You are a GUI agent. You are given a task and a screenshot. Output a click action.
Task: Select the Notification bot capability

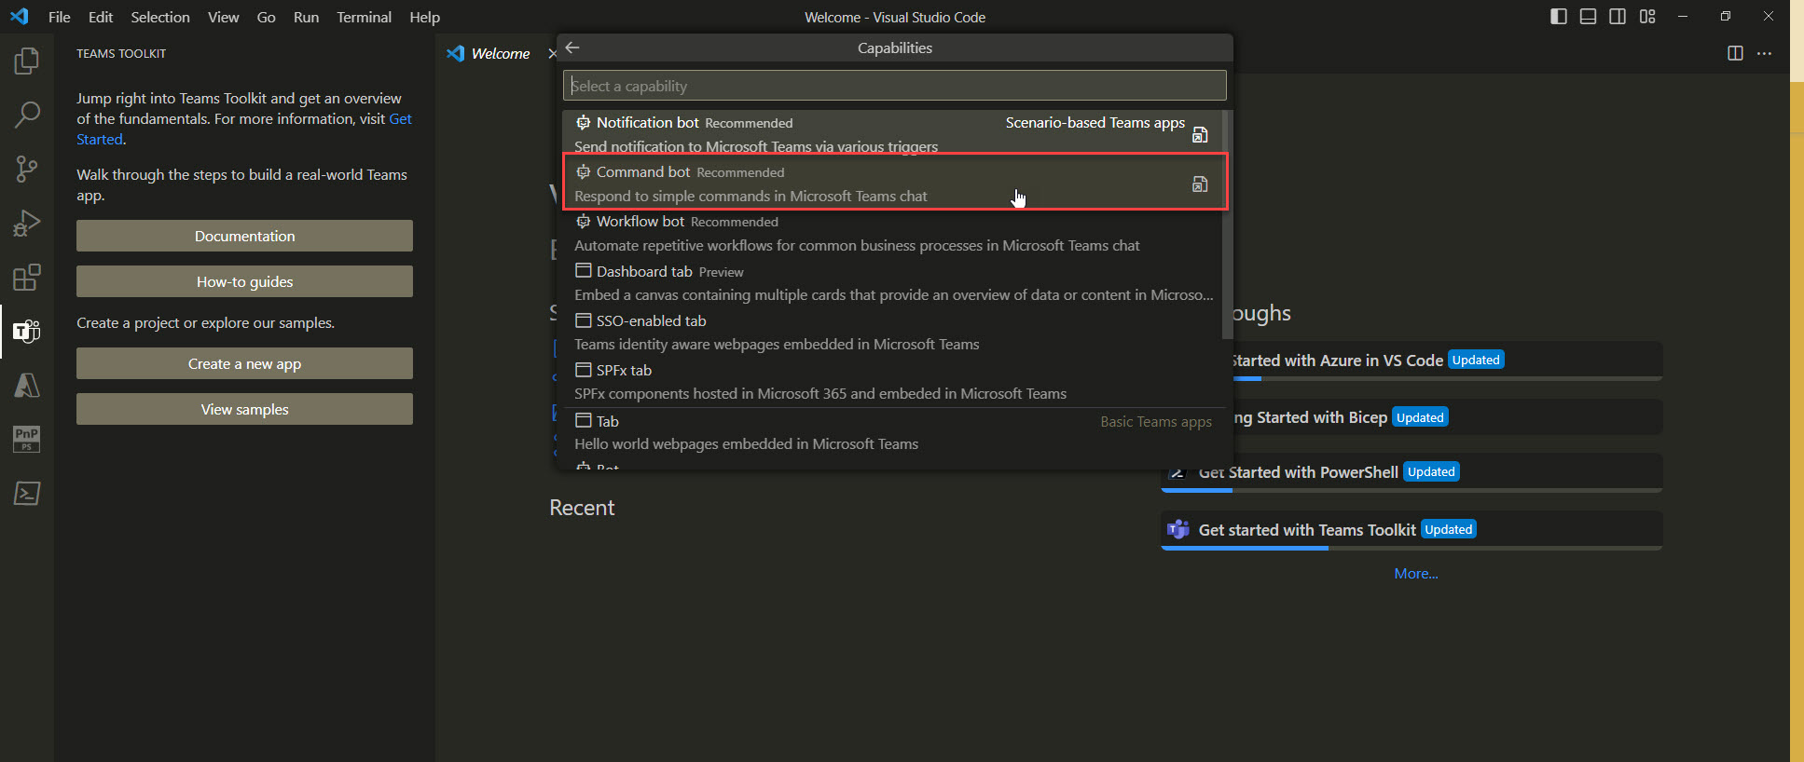892,134
